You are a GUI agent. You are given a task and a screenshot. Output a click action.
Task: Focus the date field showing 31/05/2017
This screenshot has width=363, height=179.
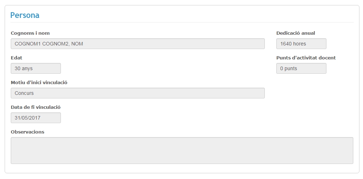point(36,118)
